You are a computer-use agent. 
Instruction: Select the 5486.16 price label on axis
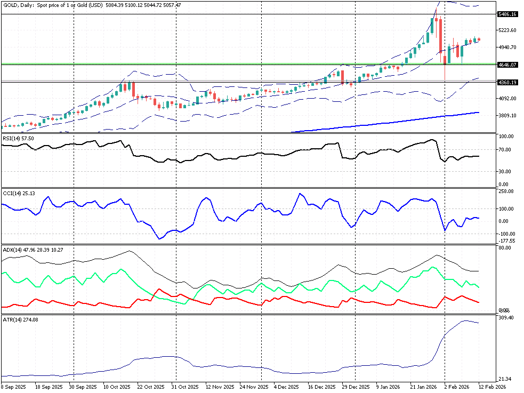507,14
